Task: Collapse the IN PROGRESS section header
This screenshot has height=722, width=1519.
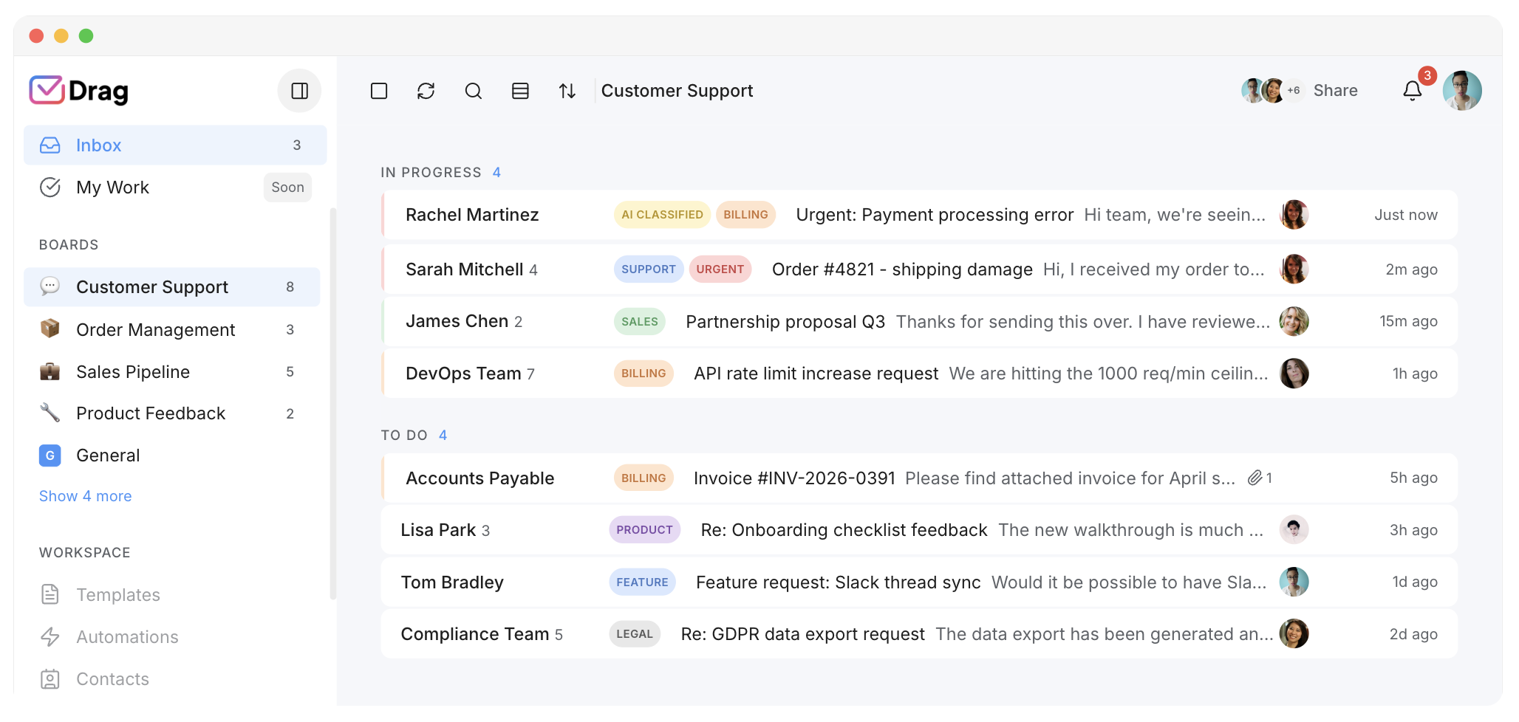Action: pyautogui.click(x=441, y=173)
